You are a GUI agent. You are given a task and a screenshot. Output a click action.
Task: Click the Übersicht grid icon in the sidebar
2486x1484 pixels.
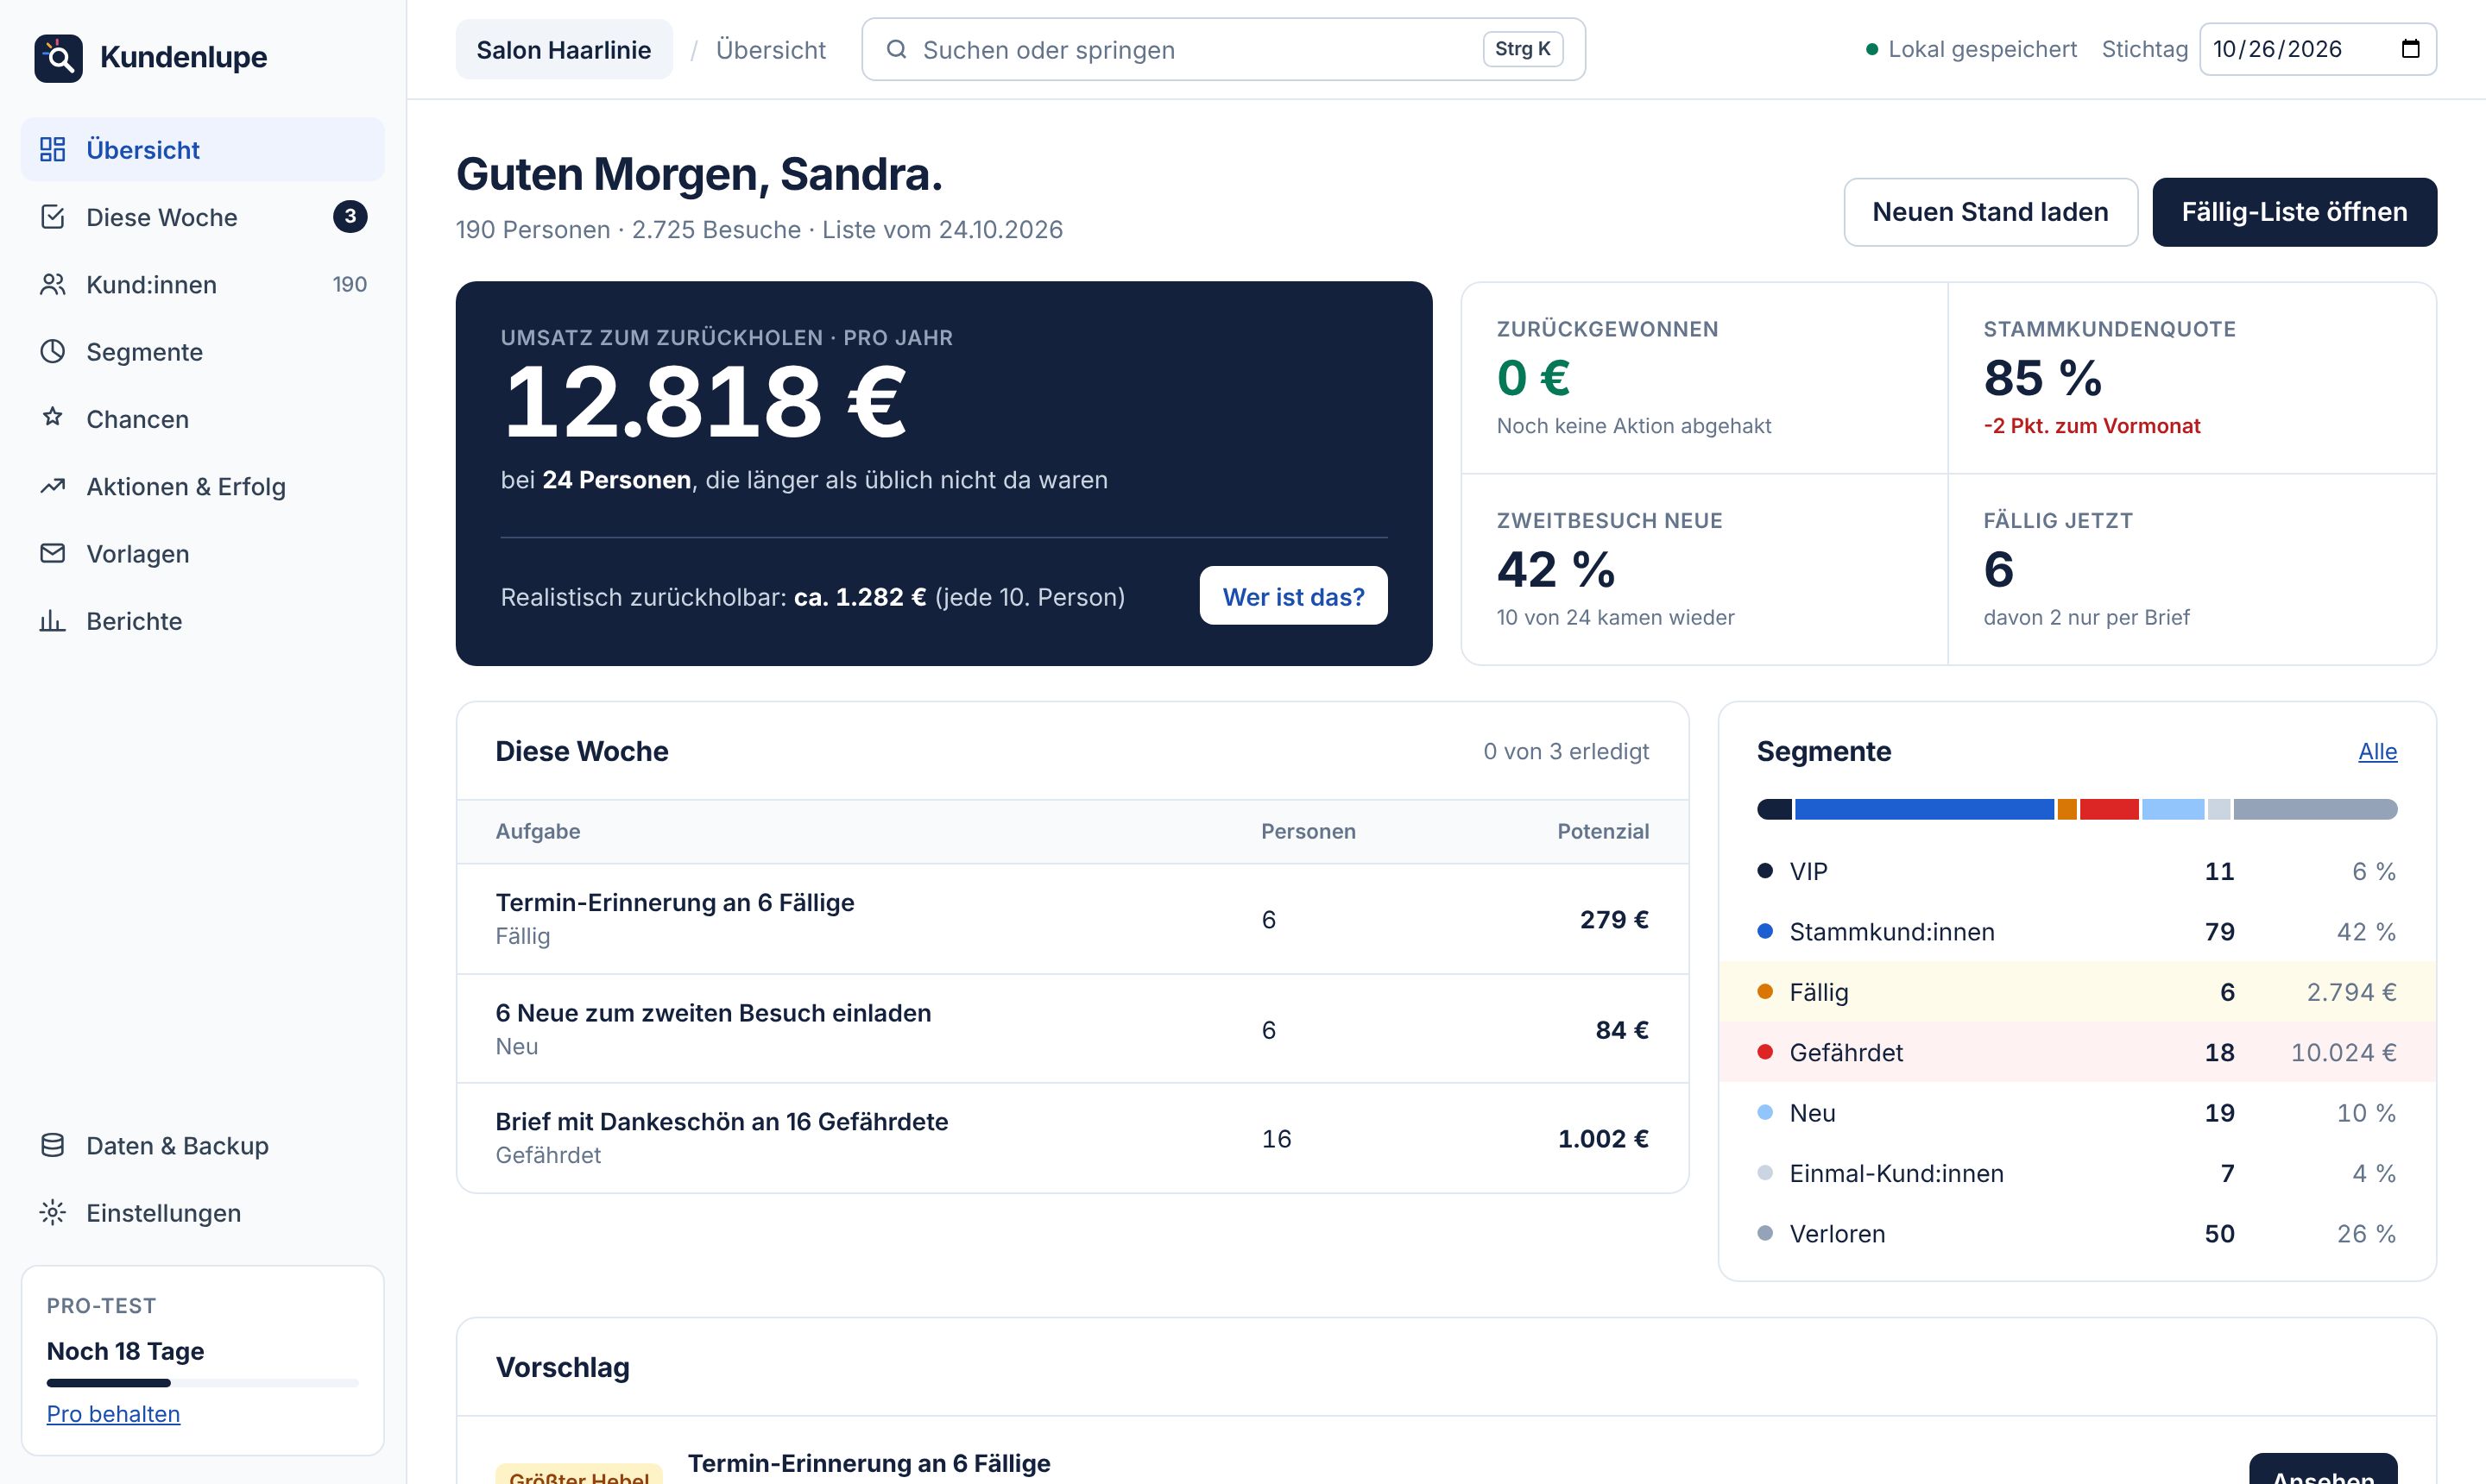tap(52, 150)
